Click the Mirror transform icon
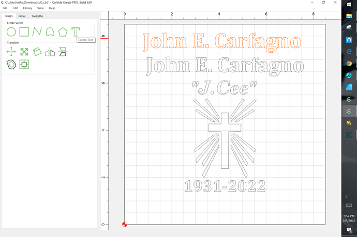357x237 pixels. click(50, 52)
